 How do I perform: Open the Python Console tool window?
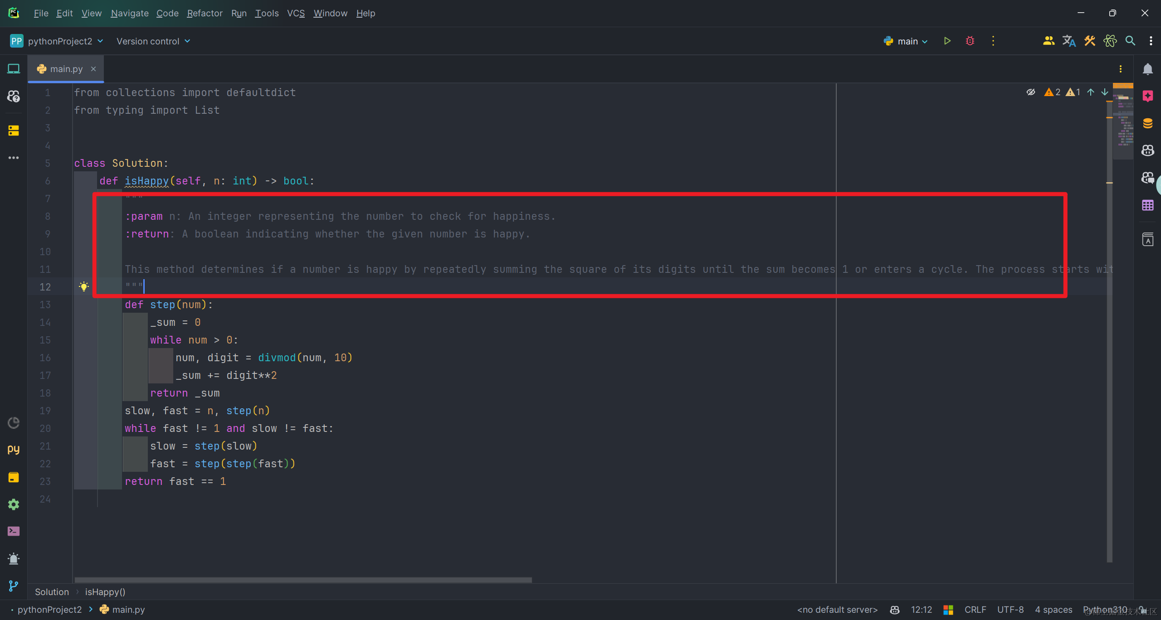pos(13,450)
